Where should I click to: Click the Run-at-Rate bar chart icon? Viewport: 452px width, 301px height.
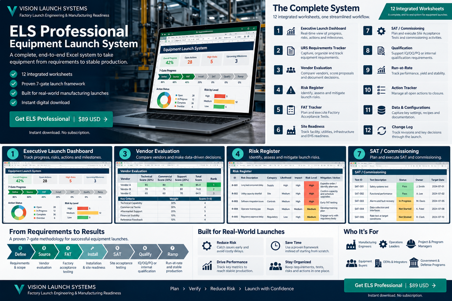pyautogui.click(x=381, y=70)
